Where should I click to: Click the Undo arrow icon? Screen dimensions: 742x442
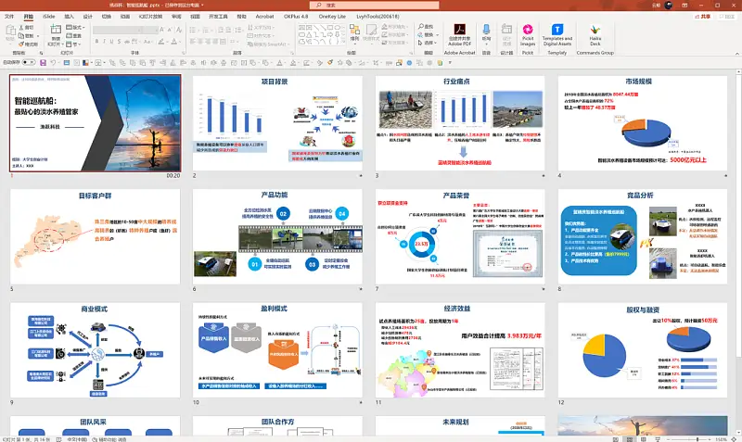[53, 62]
